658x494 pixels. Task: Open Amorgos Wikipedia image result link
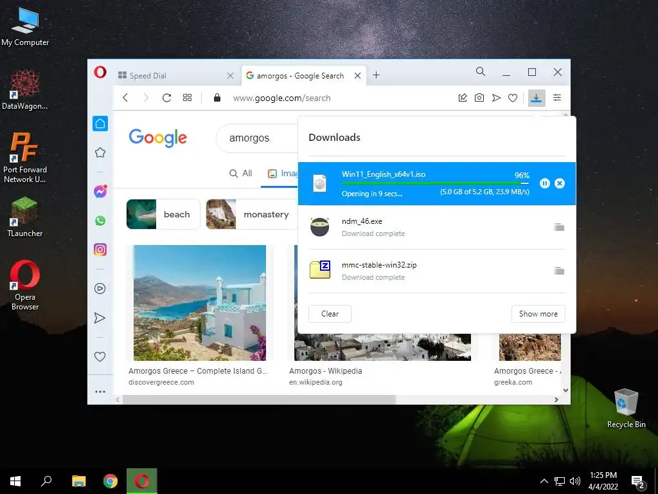click(x=325, y=371)
